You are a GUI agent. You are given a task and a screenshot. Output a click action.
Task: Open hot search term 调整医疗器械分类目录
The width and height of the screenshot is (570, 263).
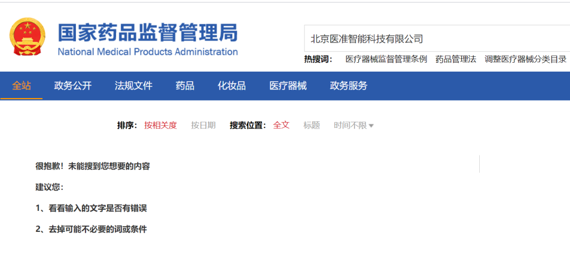pyautogui.click(x=526, y=60)
